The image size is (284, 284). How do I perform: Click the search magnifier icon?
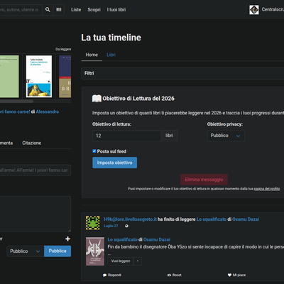(48, 9)
